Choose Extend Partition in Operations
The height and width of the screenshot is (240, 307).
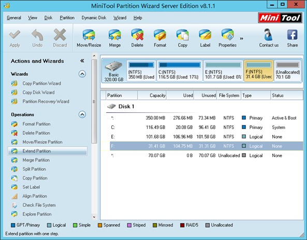pos(48,151)
